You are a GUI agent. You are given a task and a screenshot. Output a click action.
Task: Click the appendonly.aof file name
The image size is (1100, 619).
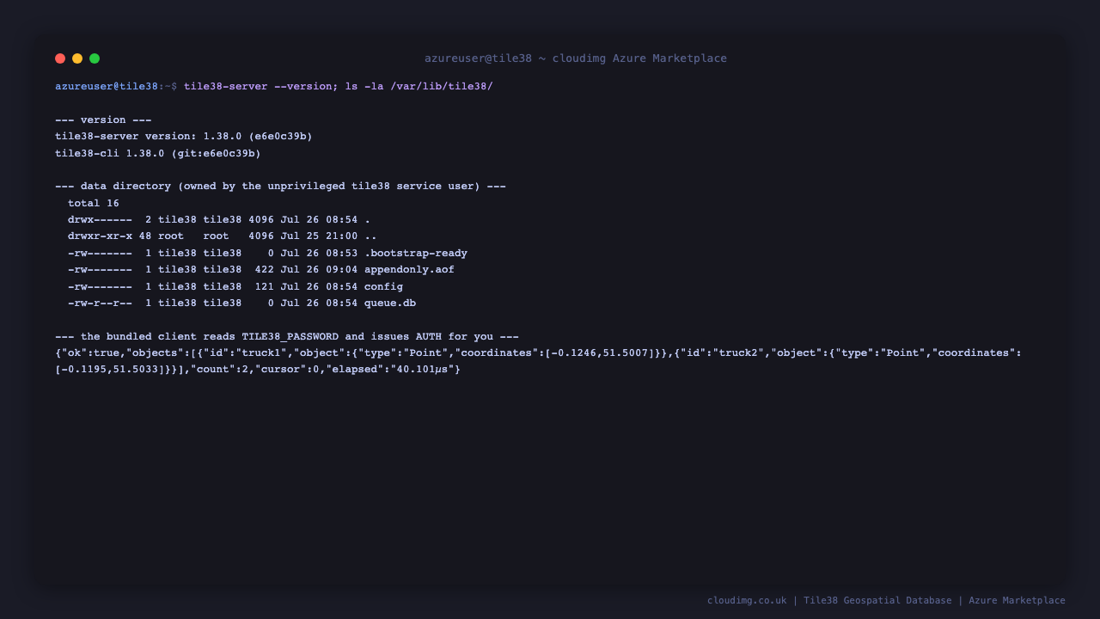click(409, 270)
